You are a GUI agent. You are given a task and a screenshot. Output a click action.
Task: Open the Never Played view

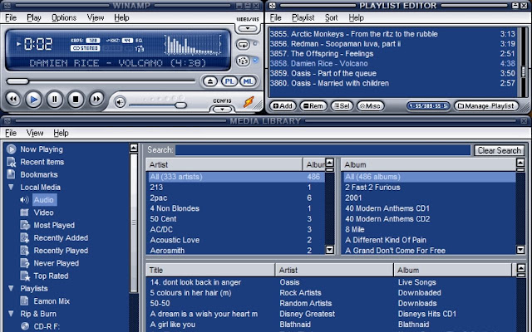(56, 263)
